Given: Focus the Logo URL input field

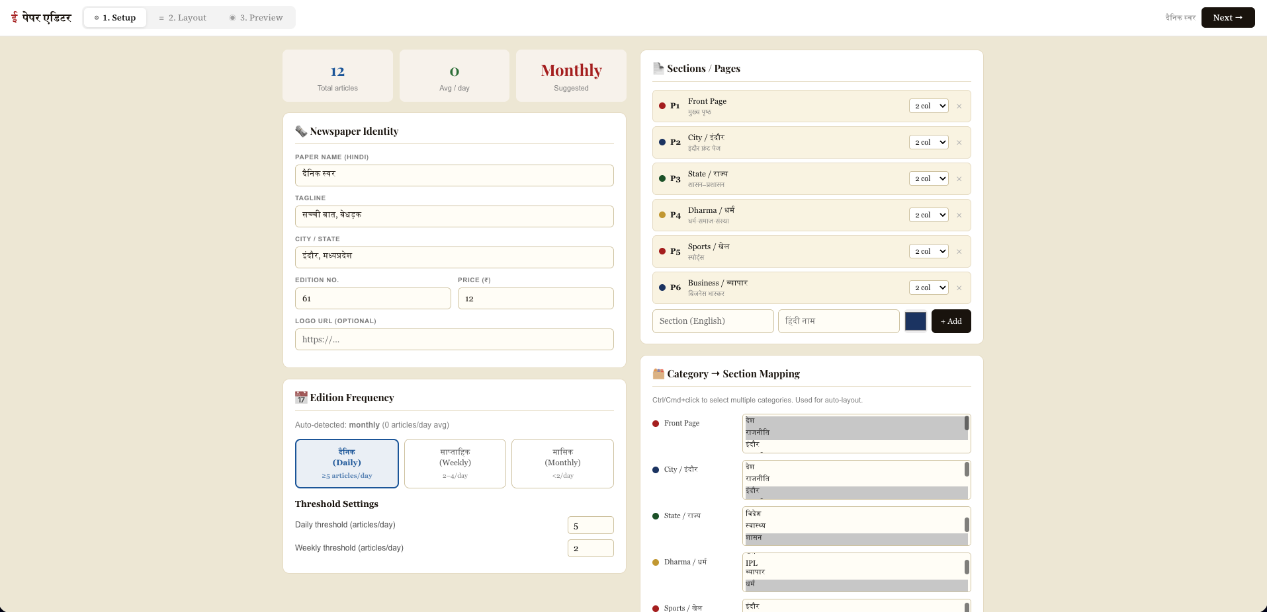Looking at the screenshot, I should pos(455,340).
